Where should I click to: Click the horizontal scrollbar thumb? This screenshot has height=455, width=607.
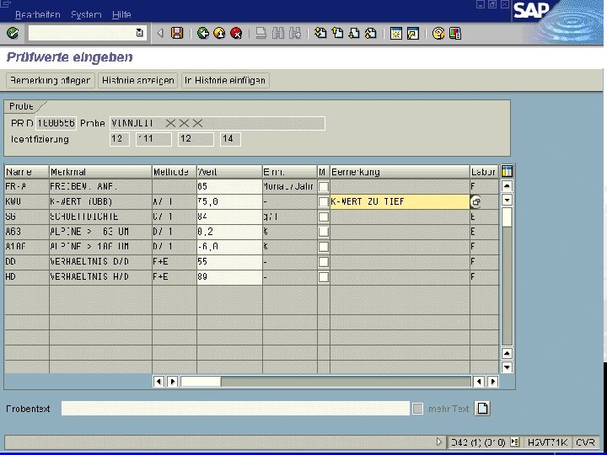click(x=201, y=382)
